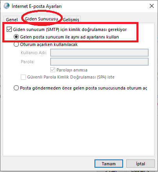Enable Güvenli Parola Kimlik Doğrulaması (SPA) checkbox

pos(23,77)
